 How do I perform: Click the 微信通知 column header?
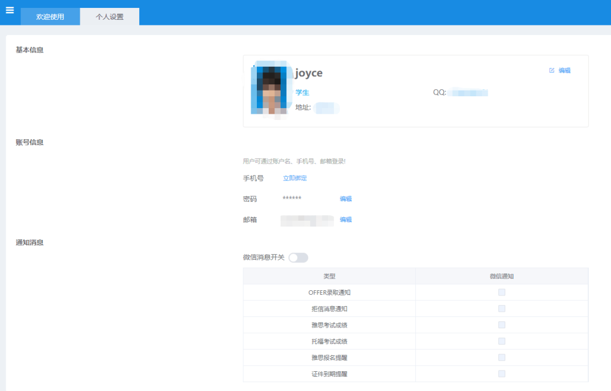pos(502,276)
